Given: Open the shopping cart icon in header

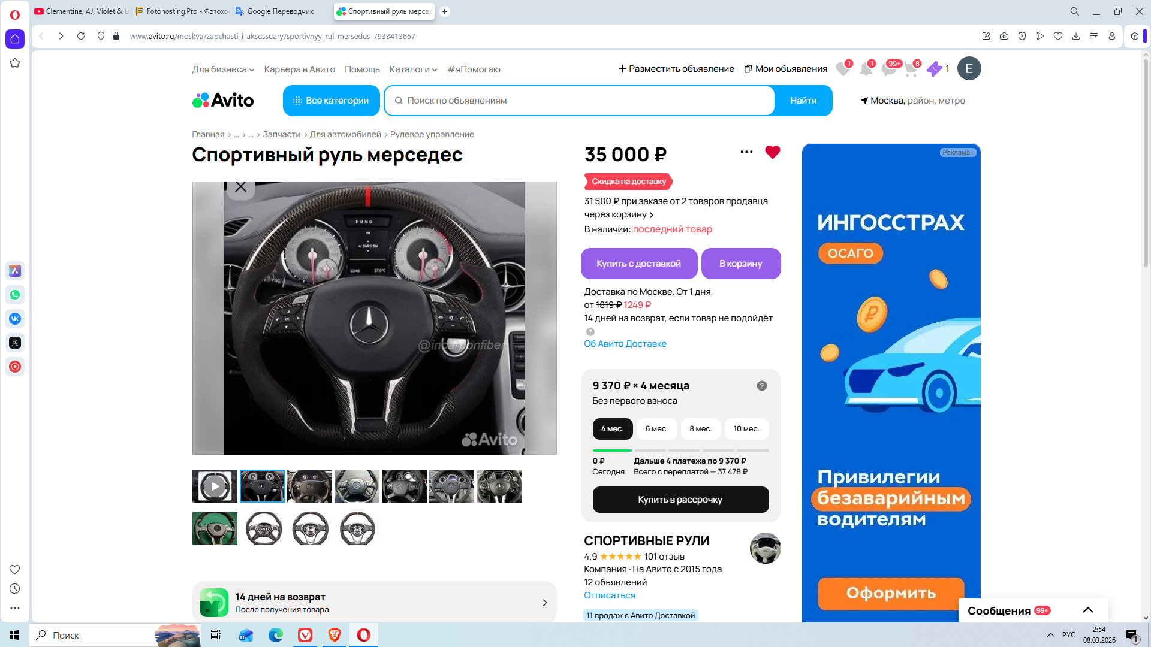Looking at the screenshot, I should point(911,69).
